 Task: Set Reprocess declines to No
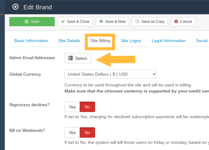pyautogui.click(x=88, y=107)
